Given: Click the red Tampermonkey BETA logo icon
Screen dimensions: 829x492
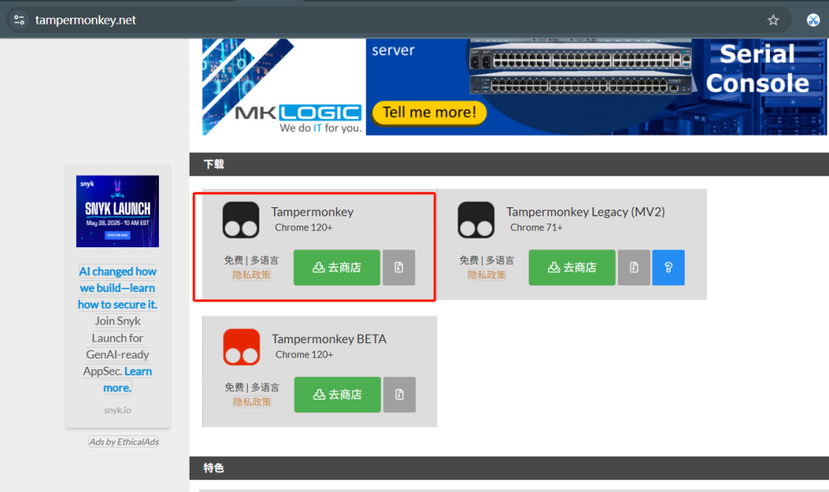Looking at the screenshot, I should 242,347.
